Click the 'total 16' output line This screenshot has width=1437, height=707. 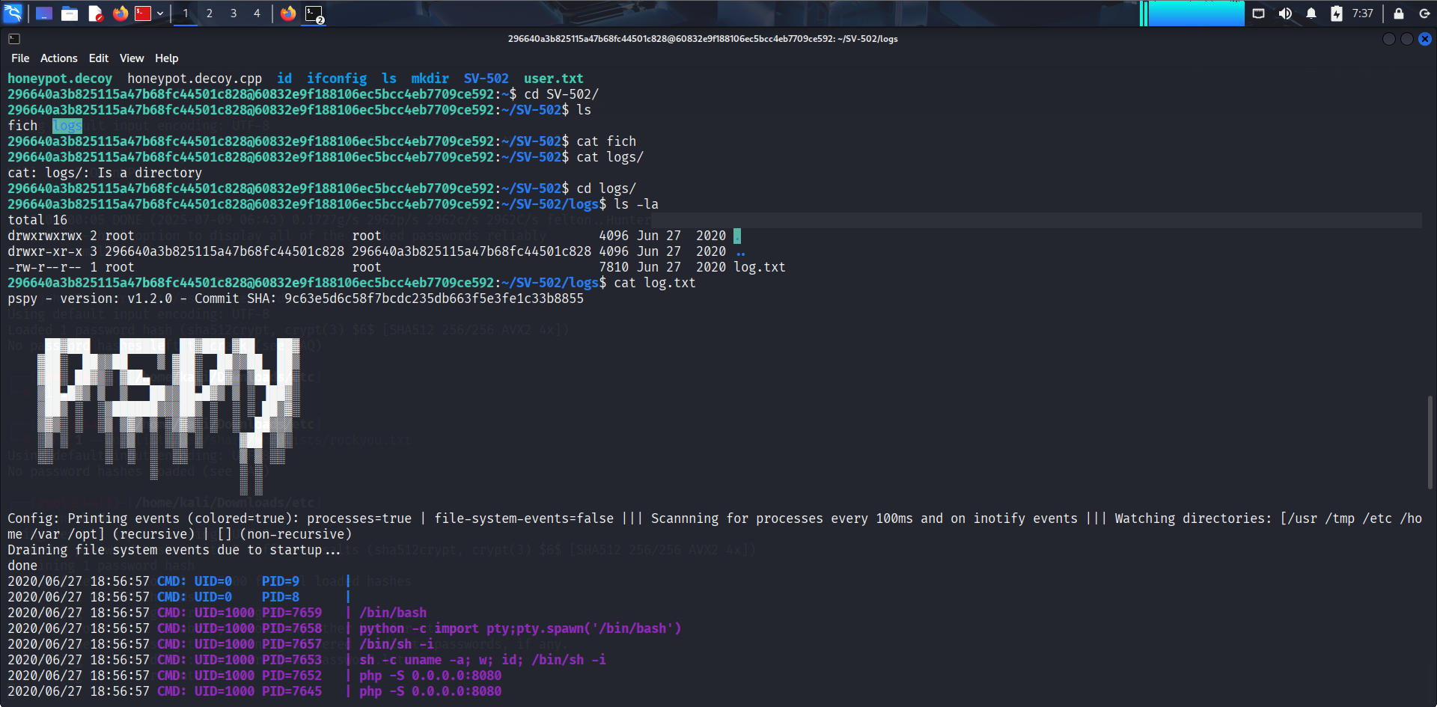pos(37,220)
